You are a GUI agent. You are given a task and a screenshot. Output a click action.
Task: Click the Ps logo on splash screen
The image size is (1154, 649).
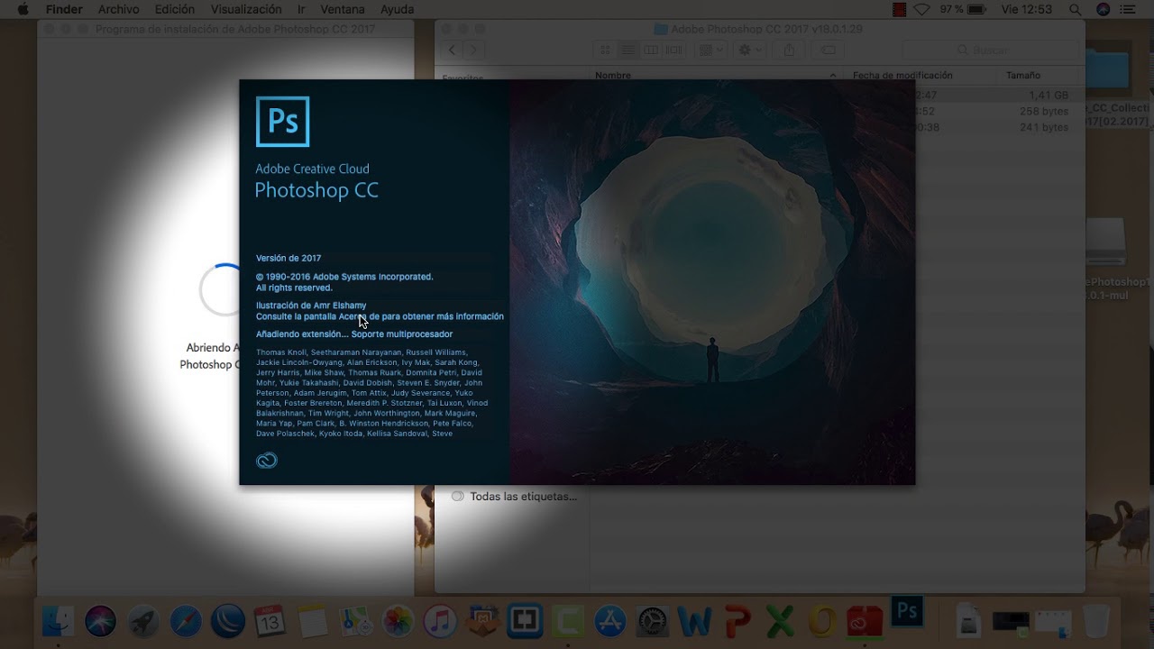(282, 121)
